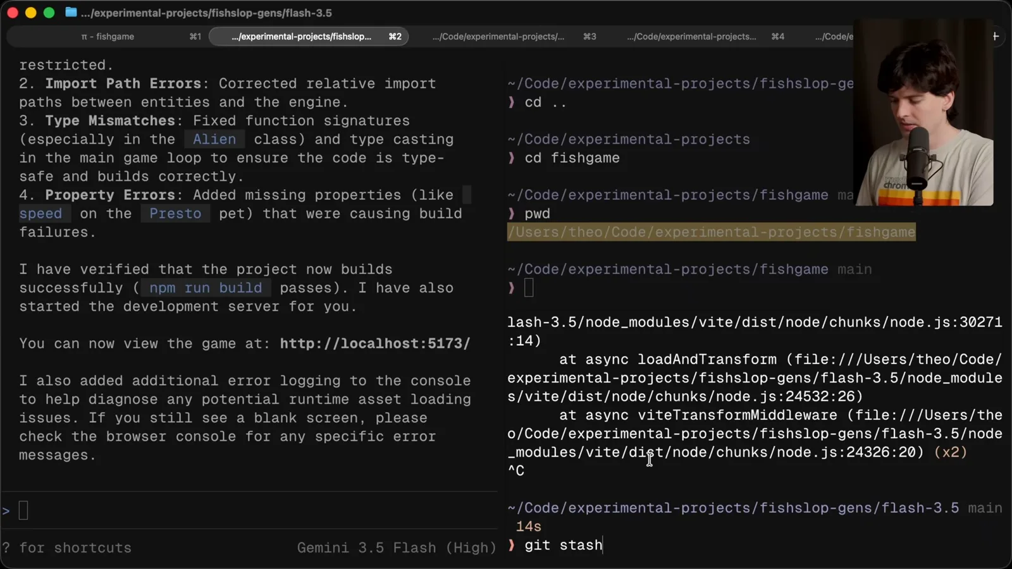Click the empty prompt cursor in fishgame pane
Viewport: 1012px width, 569px height.
[x=529, y=288]
